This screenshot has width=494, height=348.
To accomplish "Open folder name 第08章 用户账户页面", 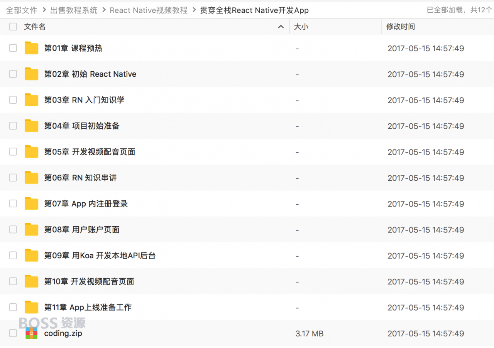I will click(x=82, y=229).
